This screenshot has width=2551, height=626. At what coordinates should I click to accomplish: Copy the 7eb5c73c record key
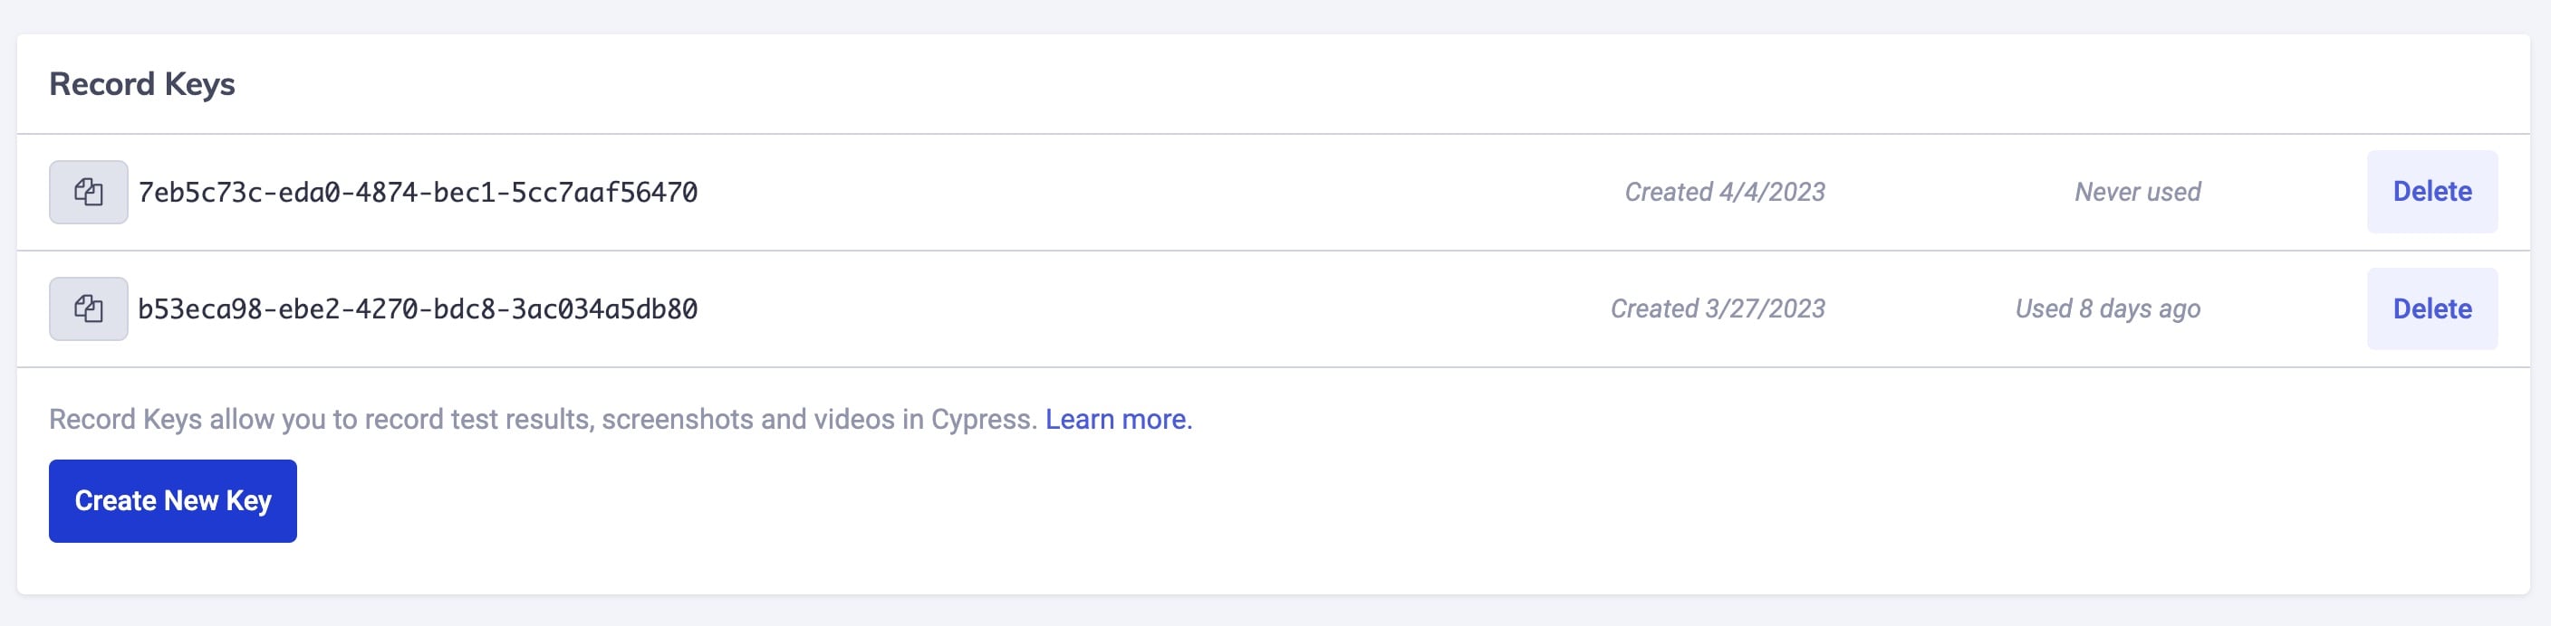point(88,192)
